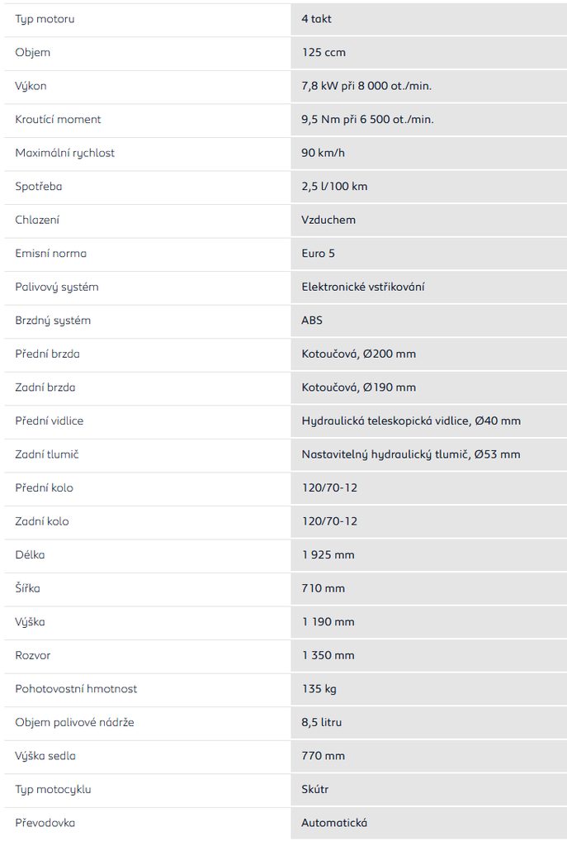This screenshot has height=846, width=567.
Task: Select the "Přední kolo" label
Action: point(45,487)
